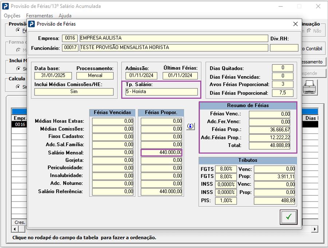Click Salário Mensal proporcional value 440.000,00
The height and width of the screenshot is (248, 328).
click(x=161, y=153)
